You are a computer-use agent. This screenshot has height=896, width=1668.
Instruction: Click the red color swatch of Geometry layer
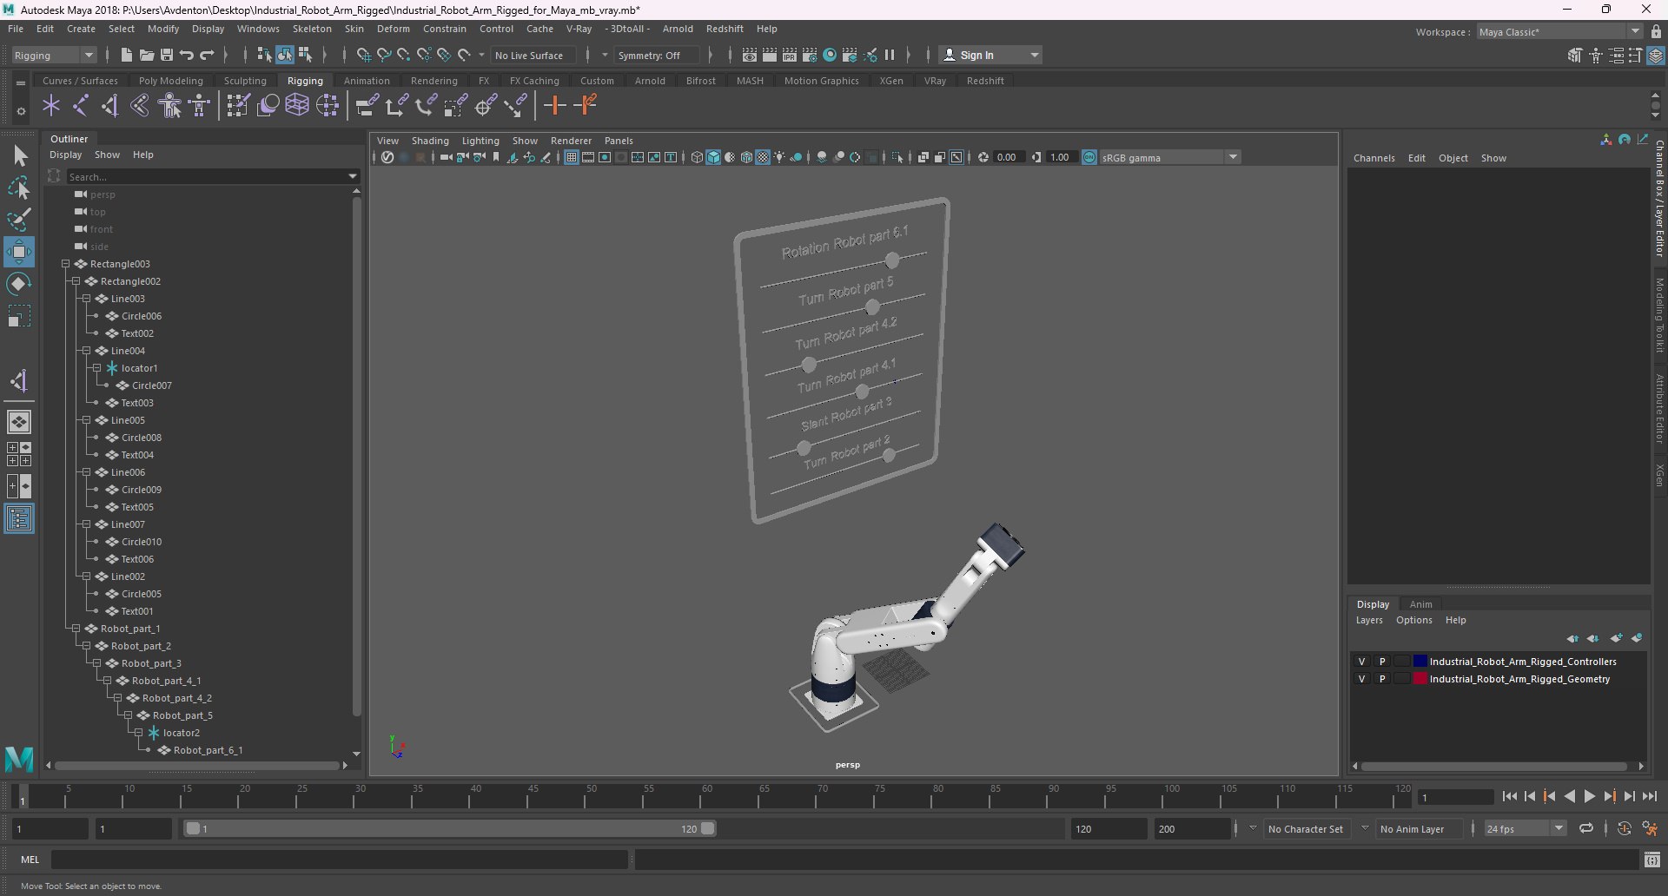pos(1420,679)
